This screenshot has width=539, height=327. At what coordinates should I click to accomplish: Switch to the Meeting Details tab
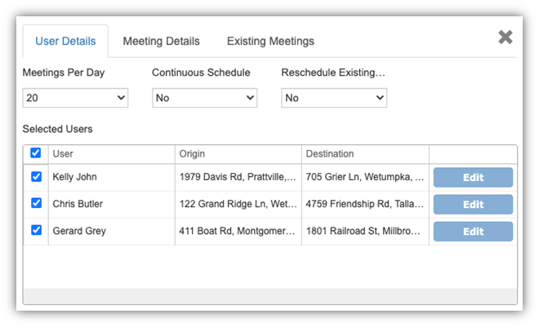pyautogui.click(x=161, y=41)
